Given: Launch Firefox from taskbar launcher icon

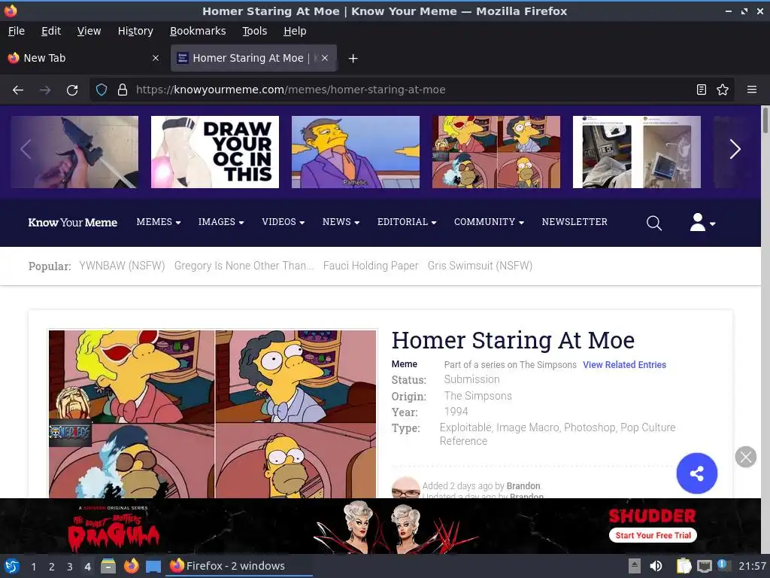Looking at the screenshot, I should (131, 566).
